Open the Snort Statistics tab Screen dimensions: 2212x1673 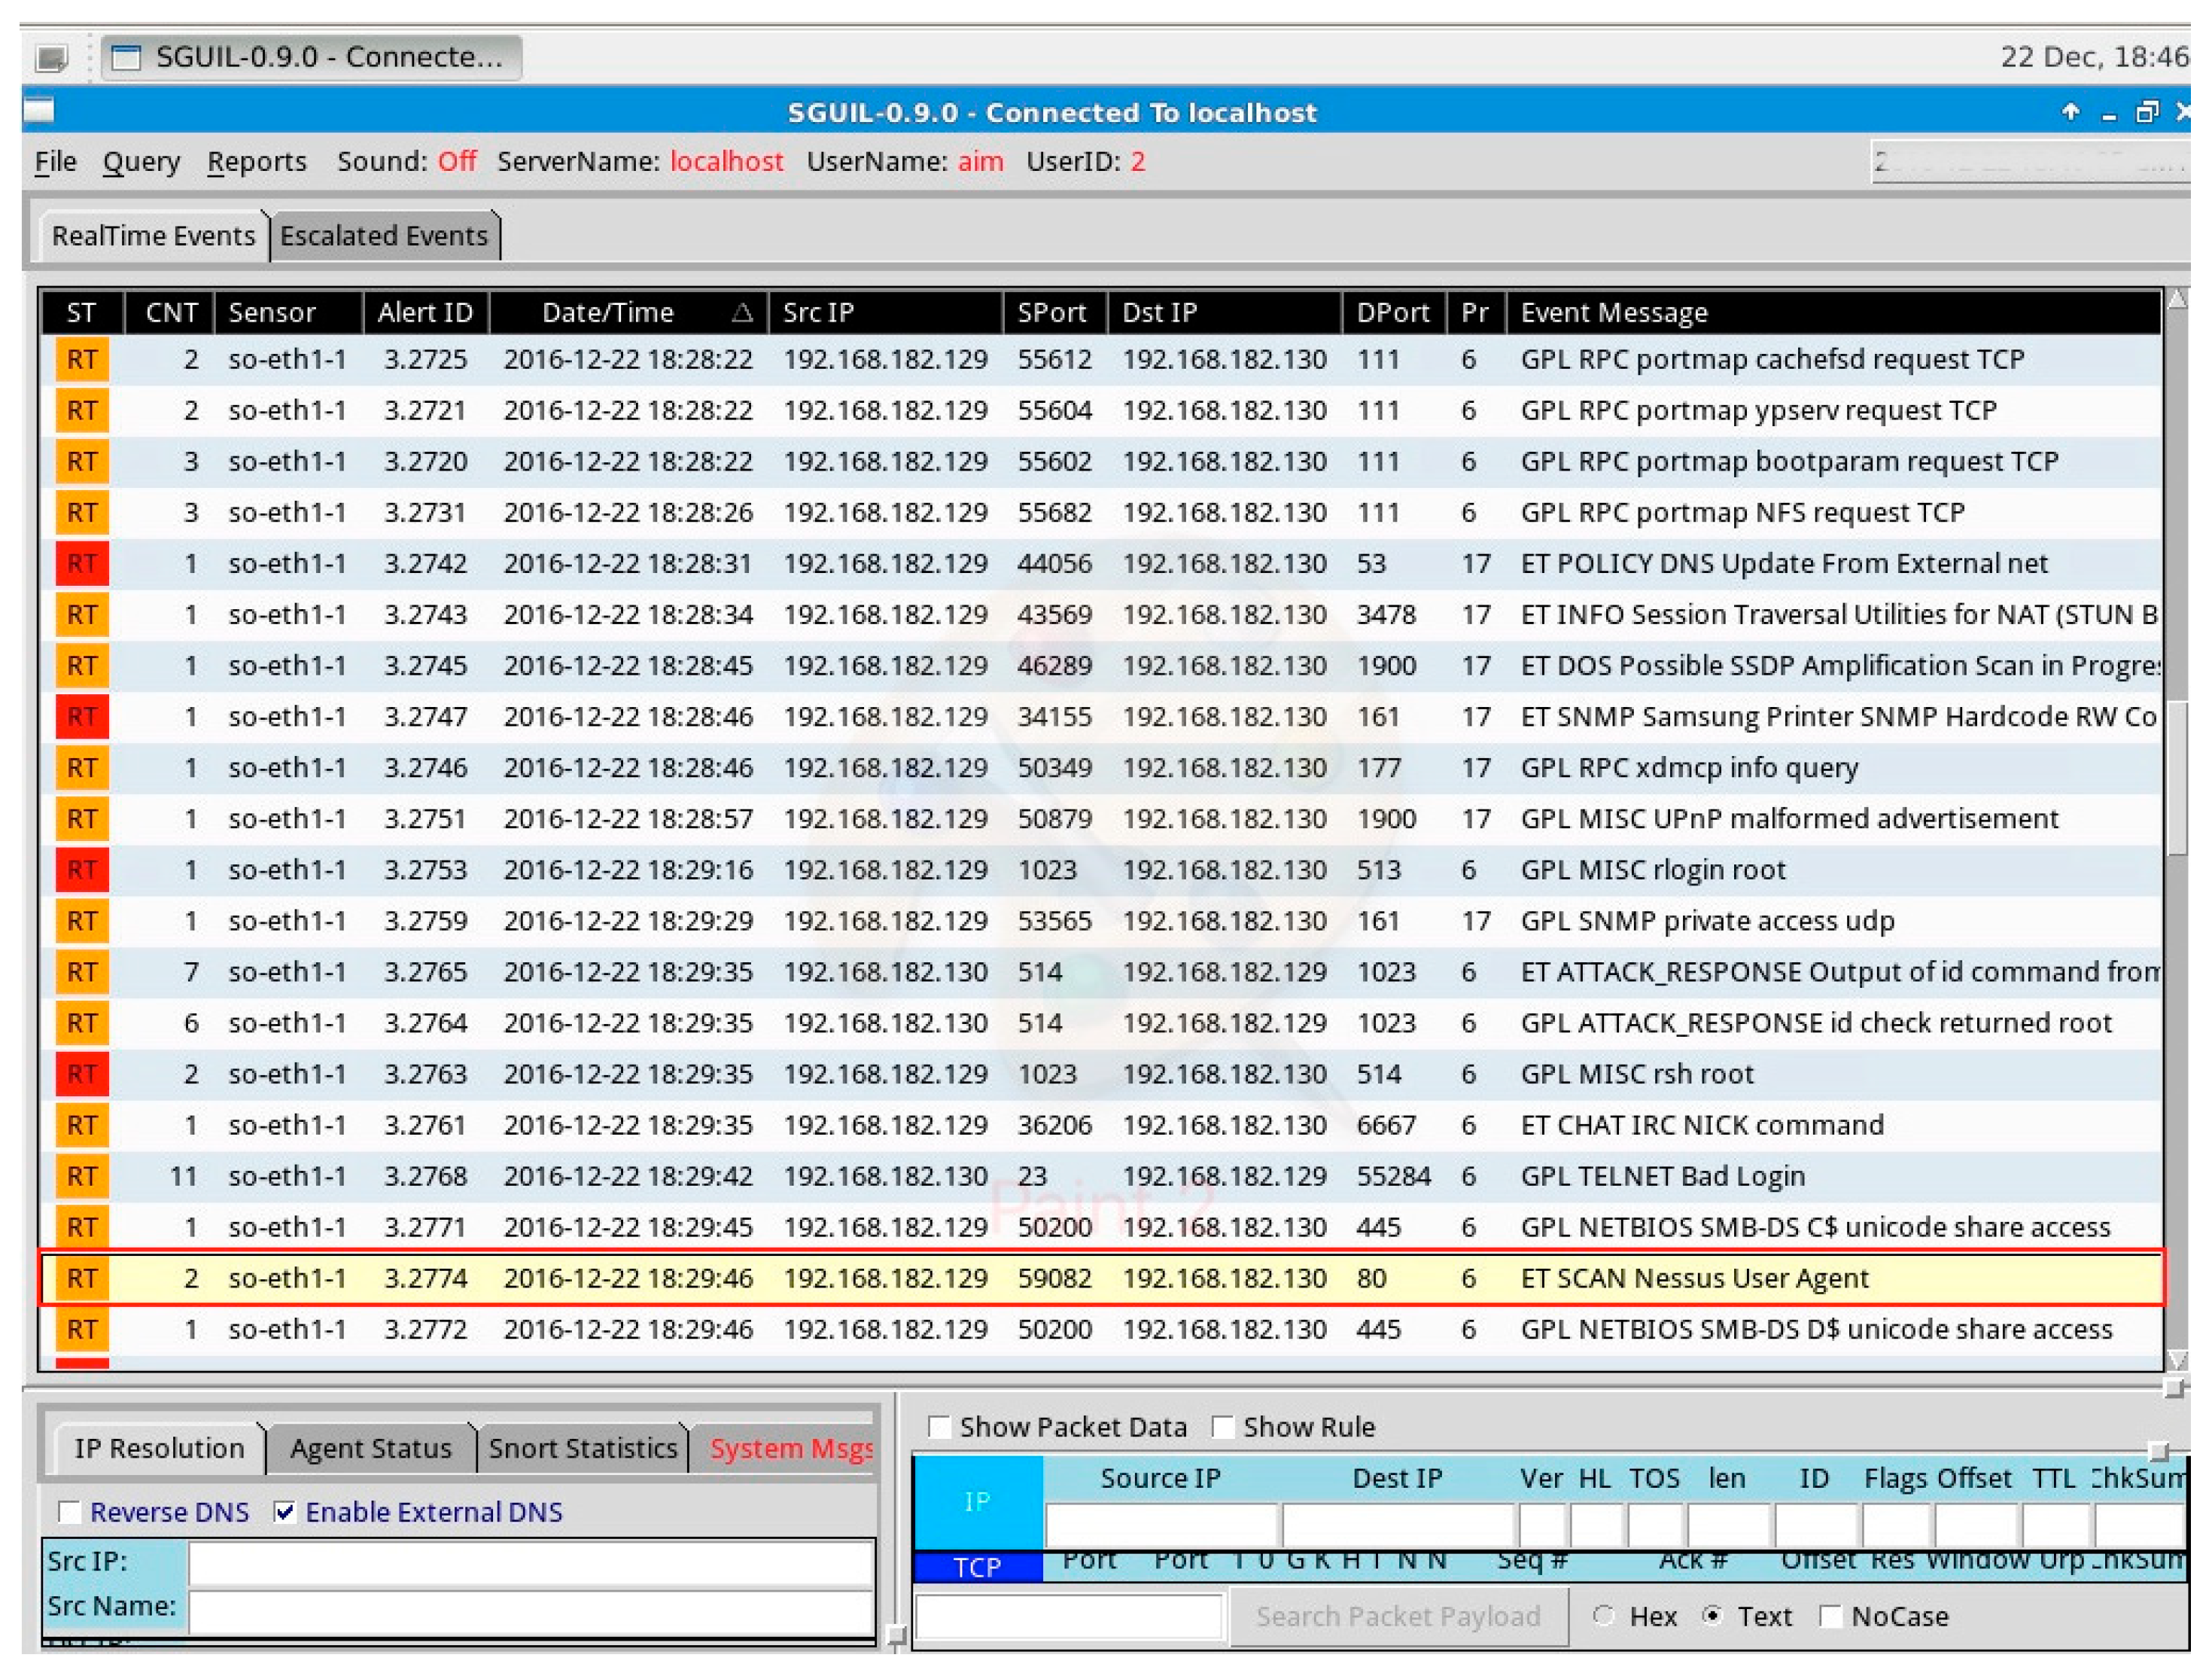(583, 1449)
